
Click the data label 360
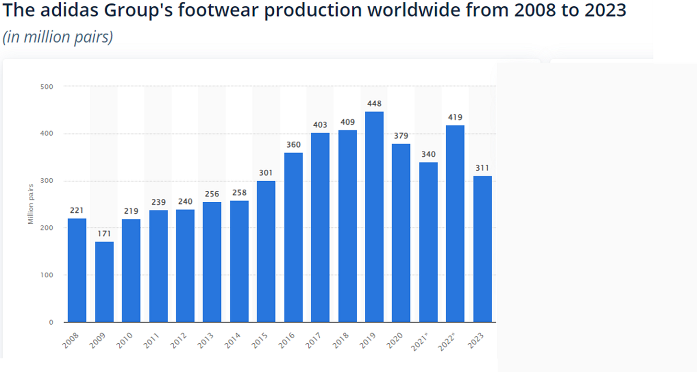(x=293, y=145)
